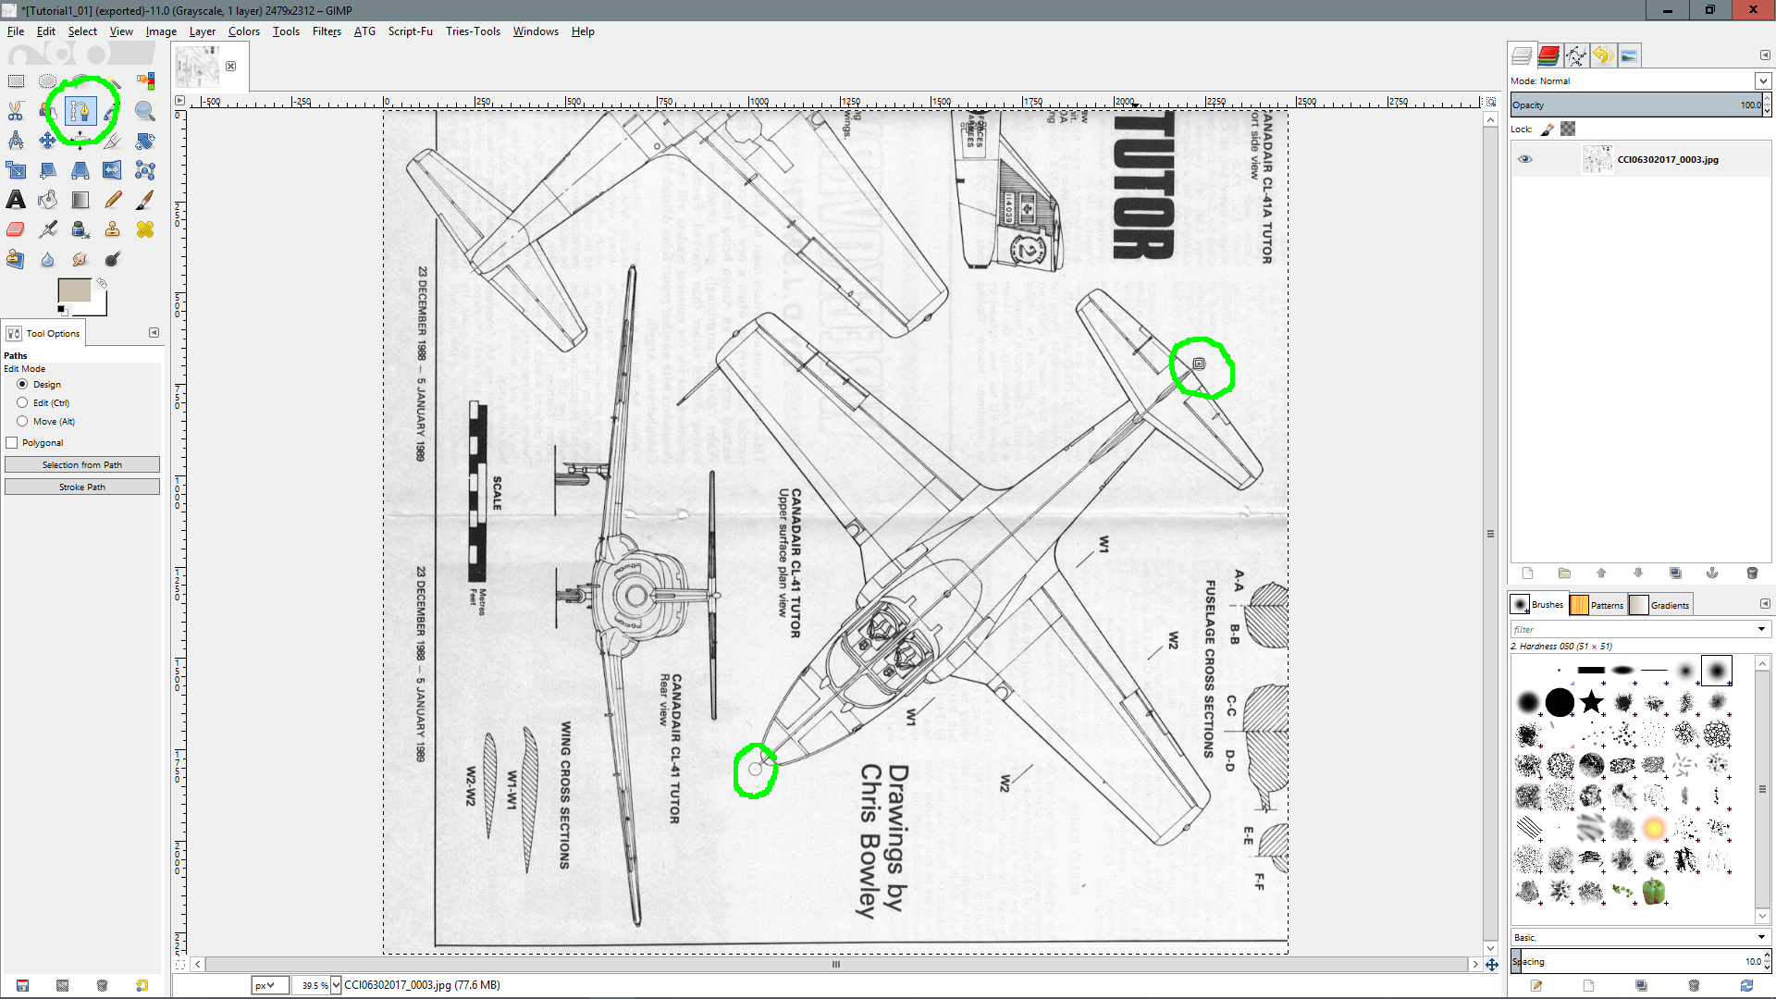Select the Move tool
This screenshot has height=999, width=1776.
(x=48, y=141)
